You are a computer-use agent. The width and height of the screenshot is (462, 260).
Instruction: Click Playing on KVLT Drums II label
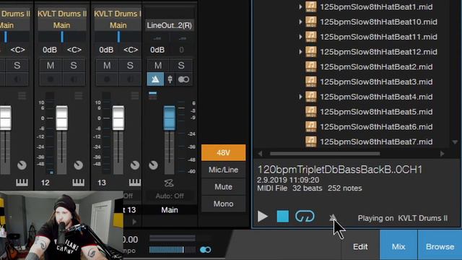[x=403, y=218]
